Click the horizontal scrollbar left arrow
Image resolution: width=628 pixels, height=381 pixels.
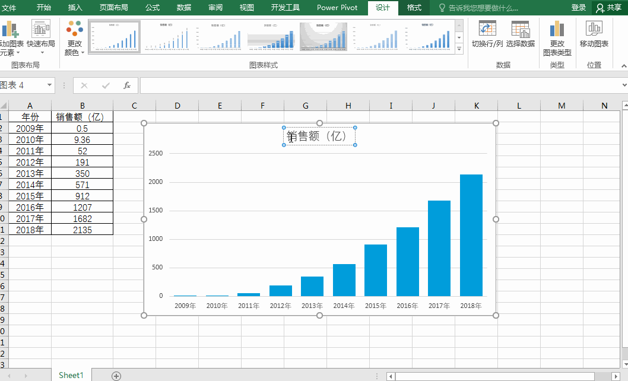coord(391,377)
